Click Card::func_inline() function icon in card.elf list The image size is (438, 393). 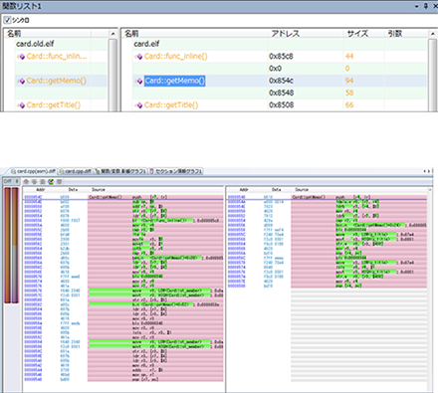coord(139,57)
